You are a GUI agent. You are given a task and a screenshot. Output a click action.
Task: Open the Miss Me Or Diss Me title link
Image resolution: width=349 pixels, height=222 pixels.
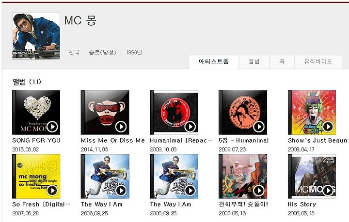112,141
